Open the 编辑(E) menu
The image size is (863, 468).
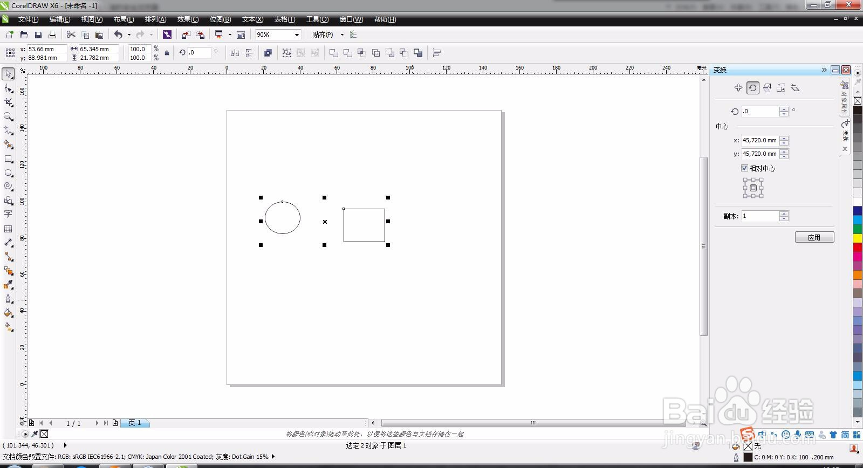60,19
